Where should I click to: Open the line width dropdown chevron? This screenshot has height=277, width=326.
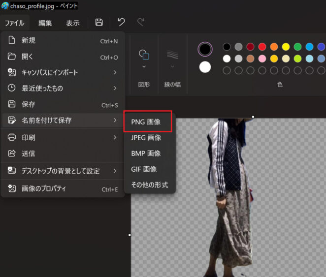[x=172, y=66]
